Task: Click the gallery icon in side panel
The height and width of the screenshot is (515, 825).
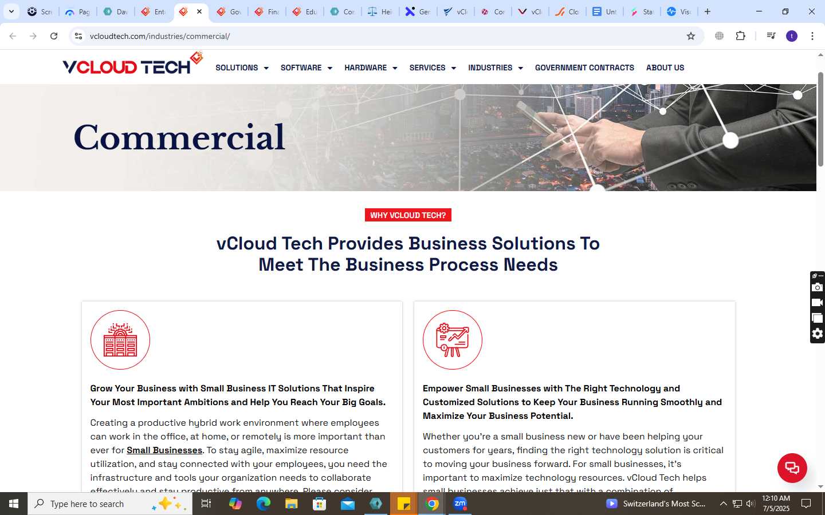Action: [x=818, y=318]
